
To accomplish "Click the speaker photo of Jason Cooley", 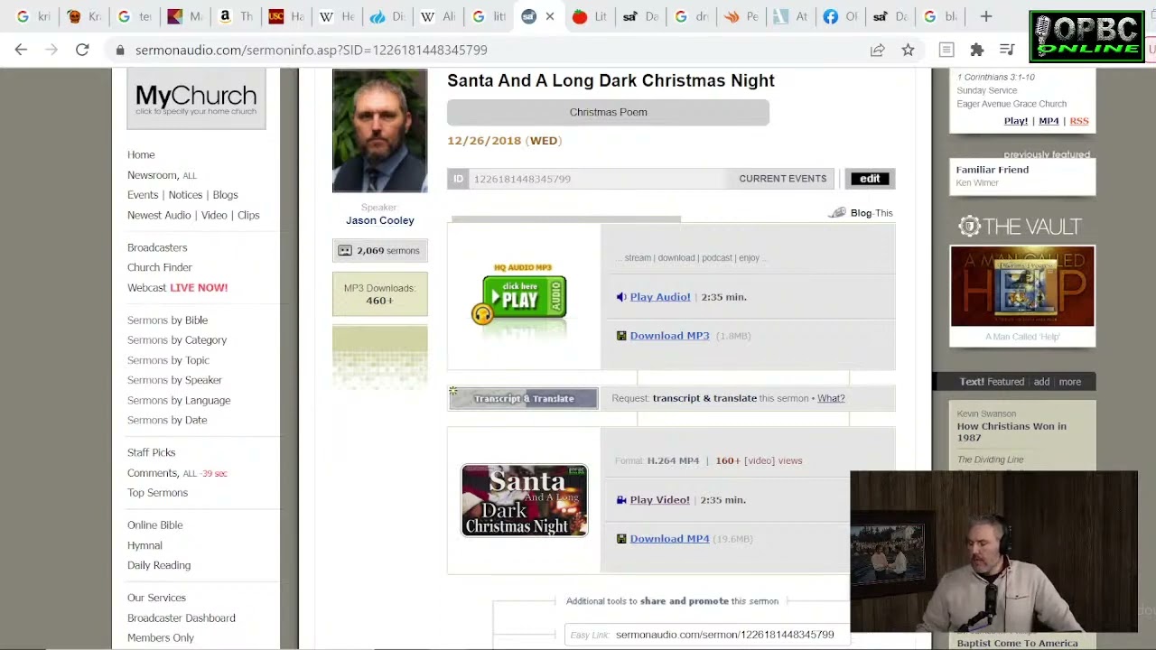I will click(x=380, y=131).
